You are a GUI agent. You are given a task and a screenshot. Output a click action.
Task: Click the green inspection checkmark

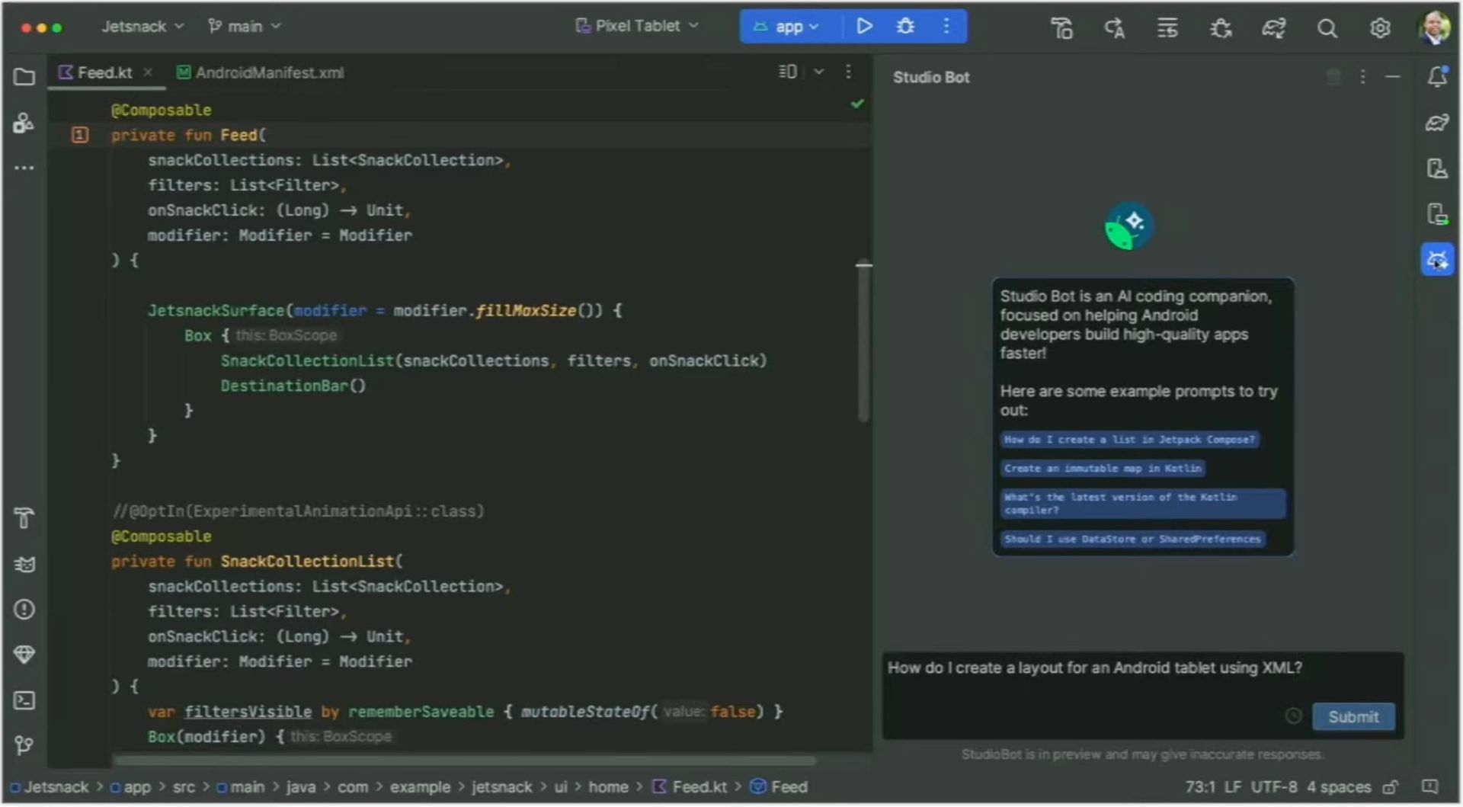857,103
